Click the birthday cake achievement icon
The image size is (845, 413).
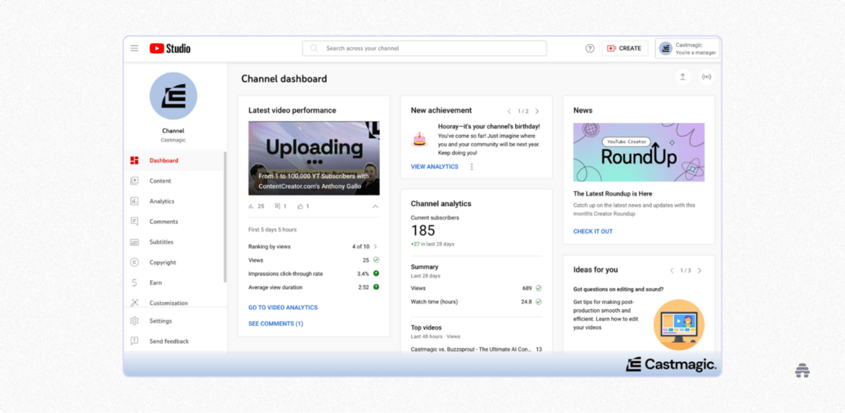pos(419,139)
